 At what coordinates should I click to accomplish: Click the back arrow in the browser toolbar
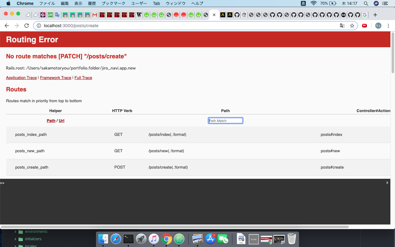[7, 26]
